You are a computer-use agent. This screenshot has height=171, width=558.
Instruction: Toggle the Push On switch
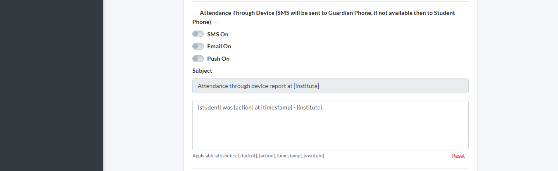[198, 59]
